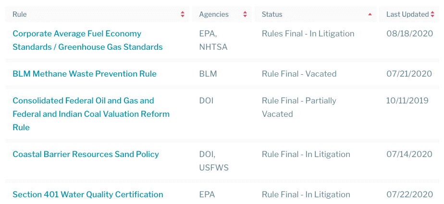Click the 07/22/2020 last updated date
The image size is (444, 204).
(409, 194)
